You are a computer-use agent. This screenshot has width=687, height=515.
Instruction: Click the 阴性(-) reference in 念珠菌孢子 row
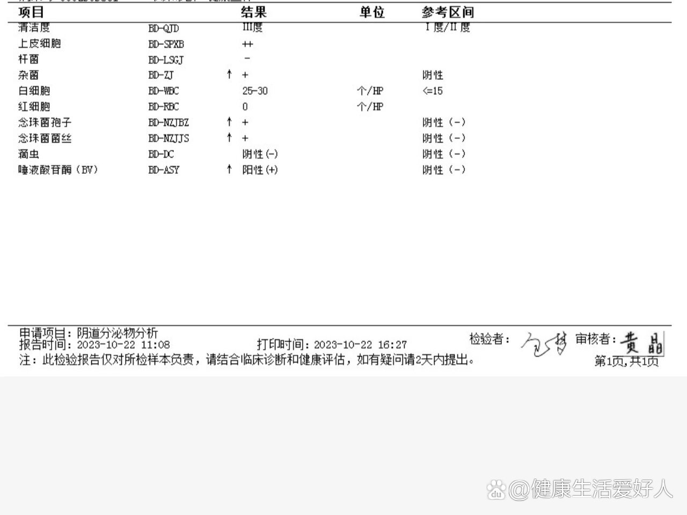click(x=444, y=122)
